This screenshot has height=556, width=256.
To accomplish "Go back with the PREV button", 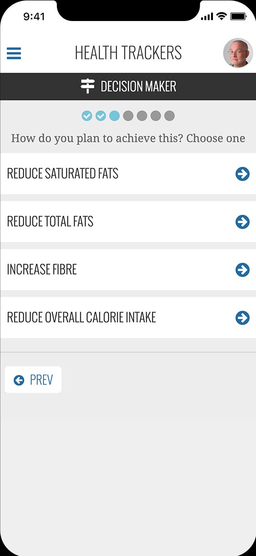I will coord(33,380).
